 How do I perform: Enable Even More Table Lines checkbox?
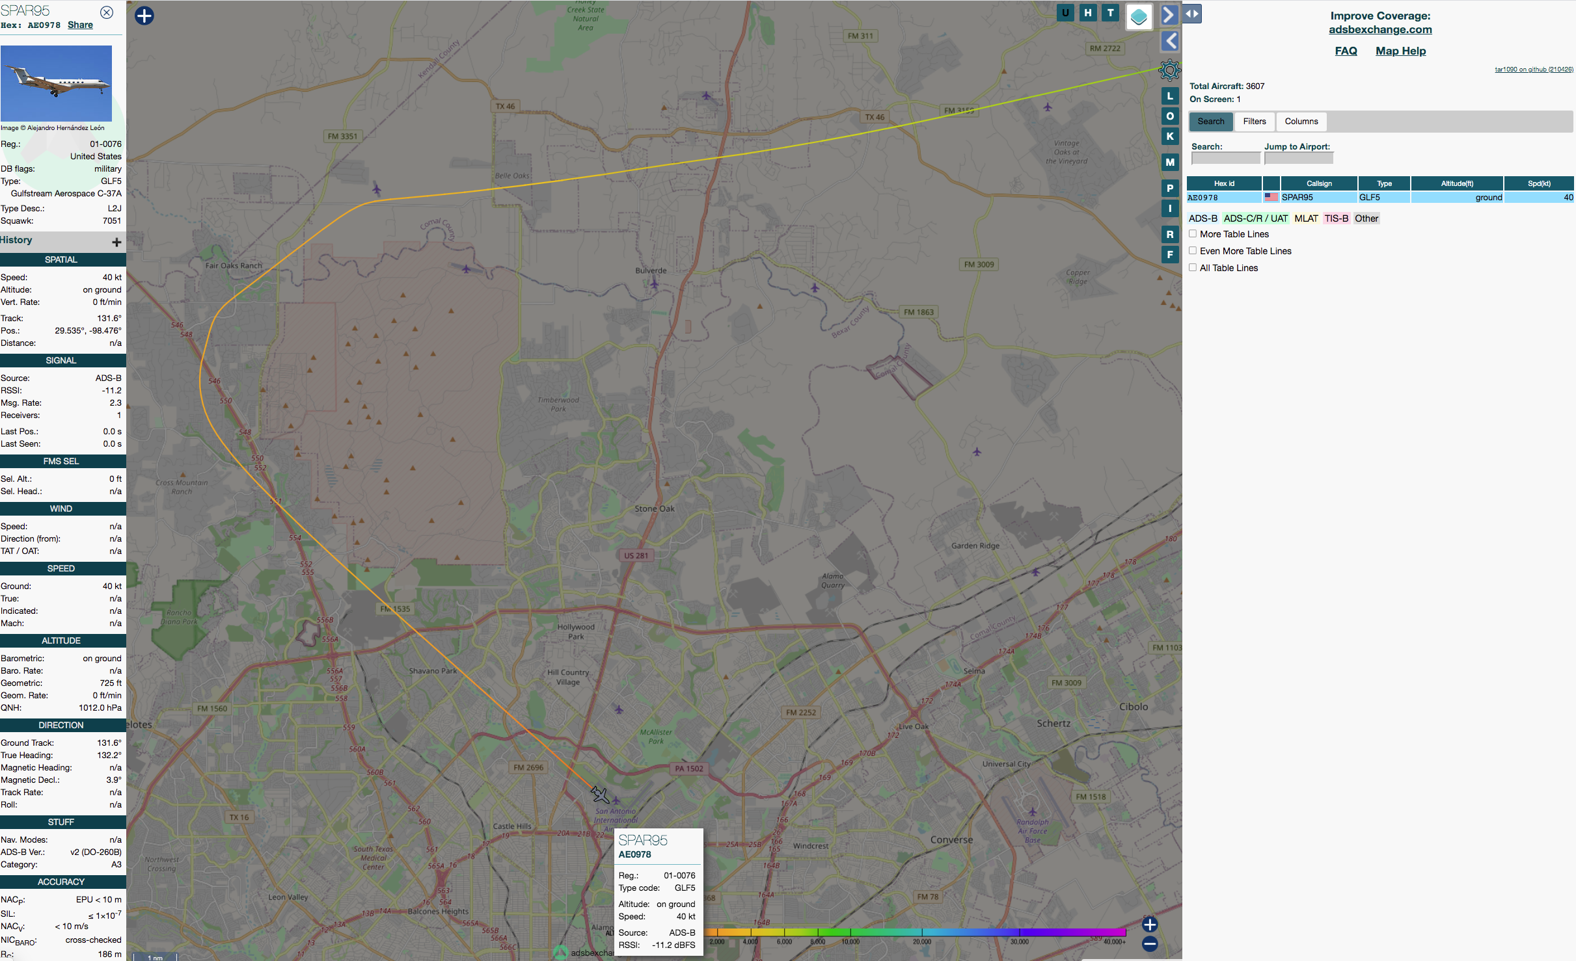point(1193,251)
